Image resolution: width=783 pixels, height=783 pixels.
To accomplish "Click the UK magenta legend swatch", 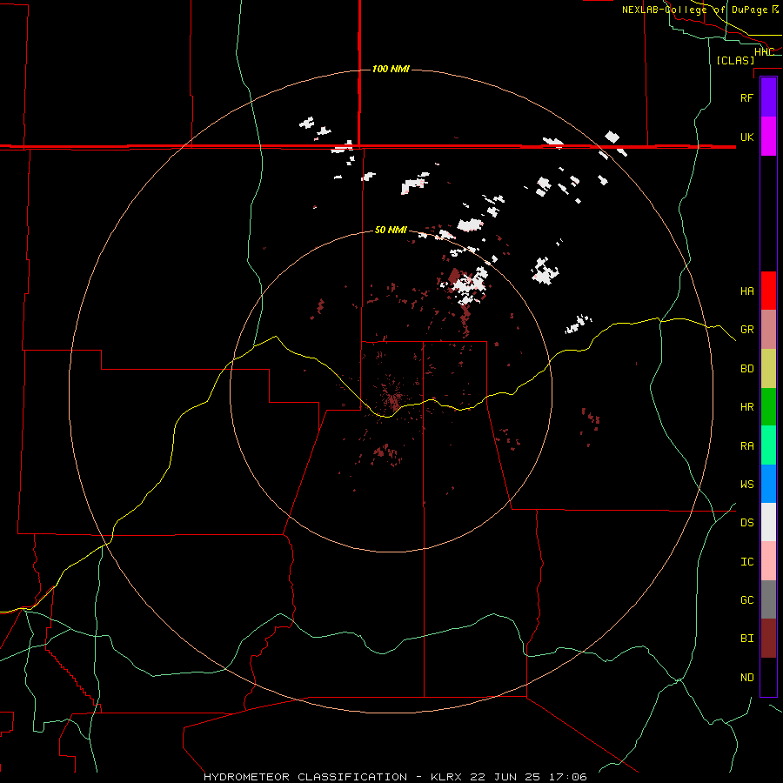I will point(768,137).
